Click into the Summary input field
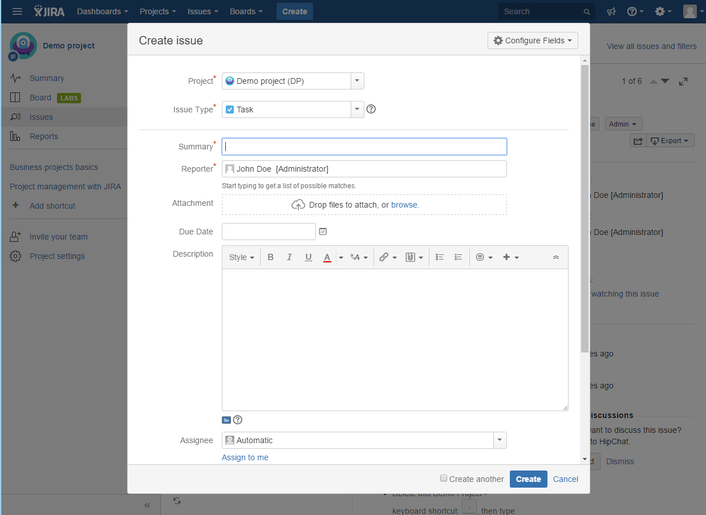Screen dimensions: 706x515 pos(364,147)
